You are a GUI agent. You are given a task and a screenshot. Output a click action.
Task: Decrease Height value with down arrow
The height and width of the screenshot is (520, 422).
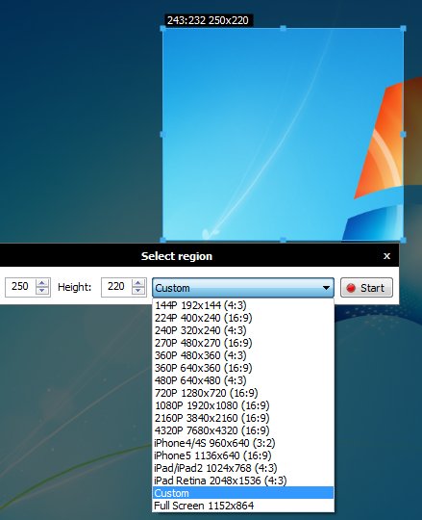[x=138, y=291]
